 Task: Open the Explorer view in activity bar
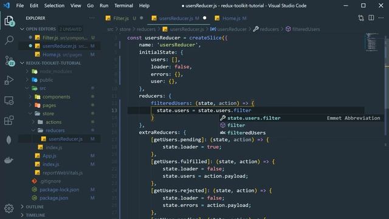pyautogui.click(x=9, y=21)
